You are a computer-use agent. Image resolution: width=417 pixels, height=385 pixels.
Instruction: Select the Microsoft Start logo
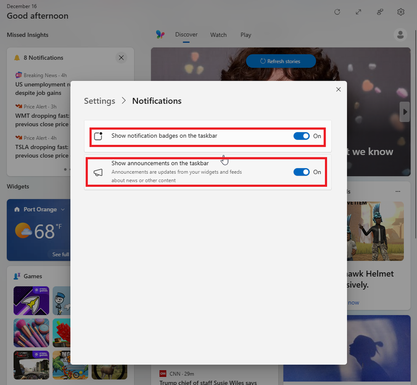point(160,34)
